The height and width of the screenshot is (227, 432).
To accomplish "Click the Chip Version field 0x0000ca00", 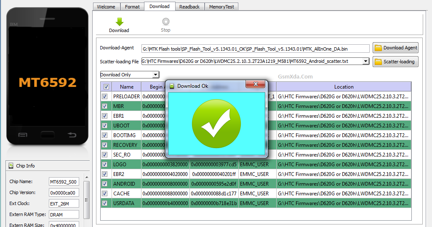I will (64, 192).
